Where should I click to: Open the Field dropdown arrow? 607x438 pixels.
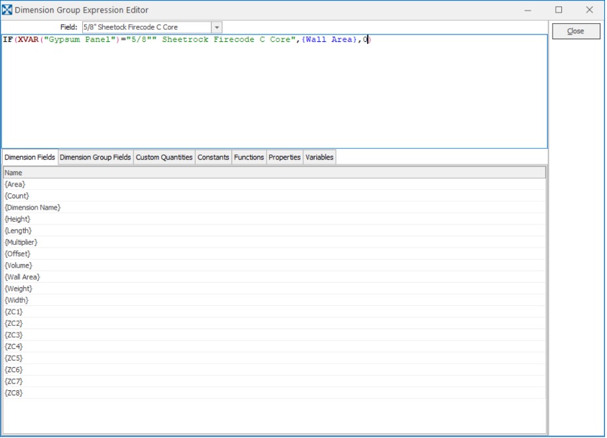pyautogui.click(x=217, y=27)
